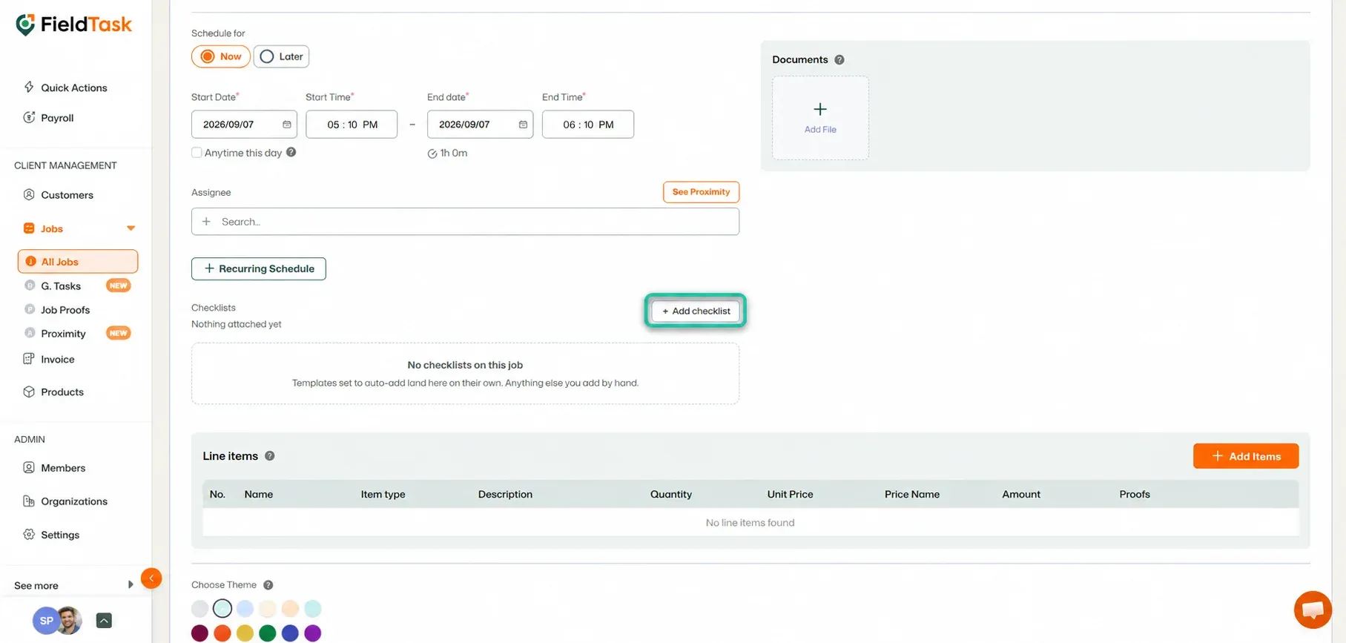This screenshot has width=1346, height=643.
Task: Pick the purple theme swatch
Action: (313, 633)
